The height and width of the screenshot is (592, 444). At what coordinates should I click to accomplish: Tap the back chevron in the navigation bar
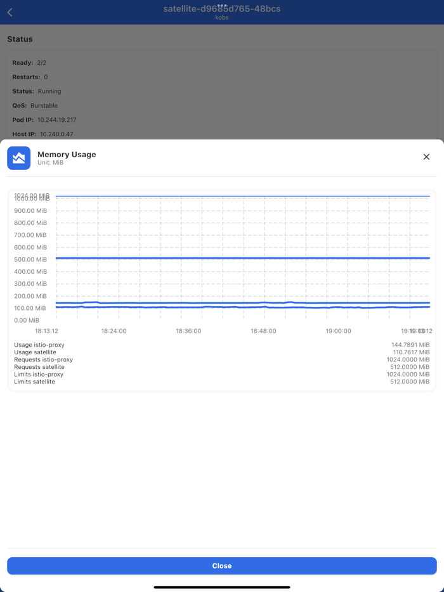click(10, 11)
